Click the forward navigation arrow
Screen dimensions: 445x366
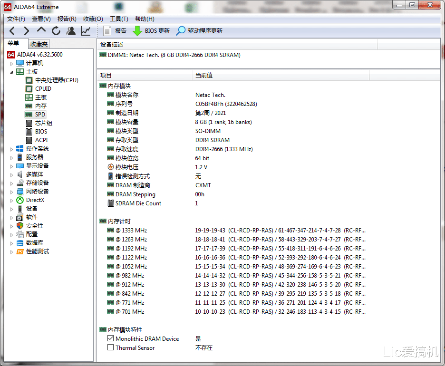click(x=27, y=31)
